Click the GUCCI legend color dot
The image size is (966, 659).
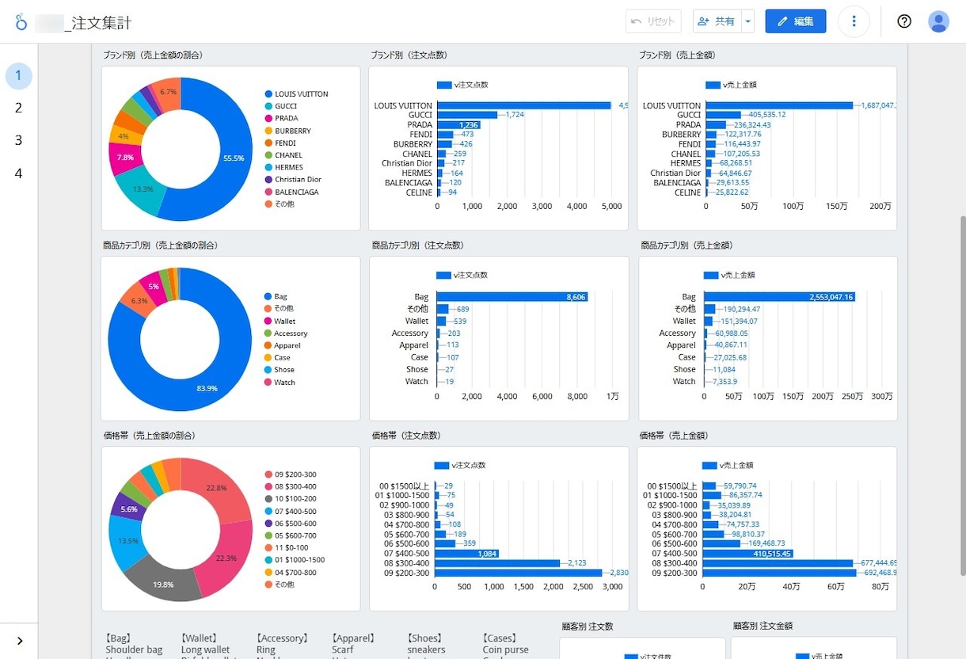click(x=268, y=106)
